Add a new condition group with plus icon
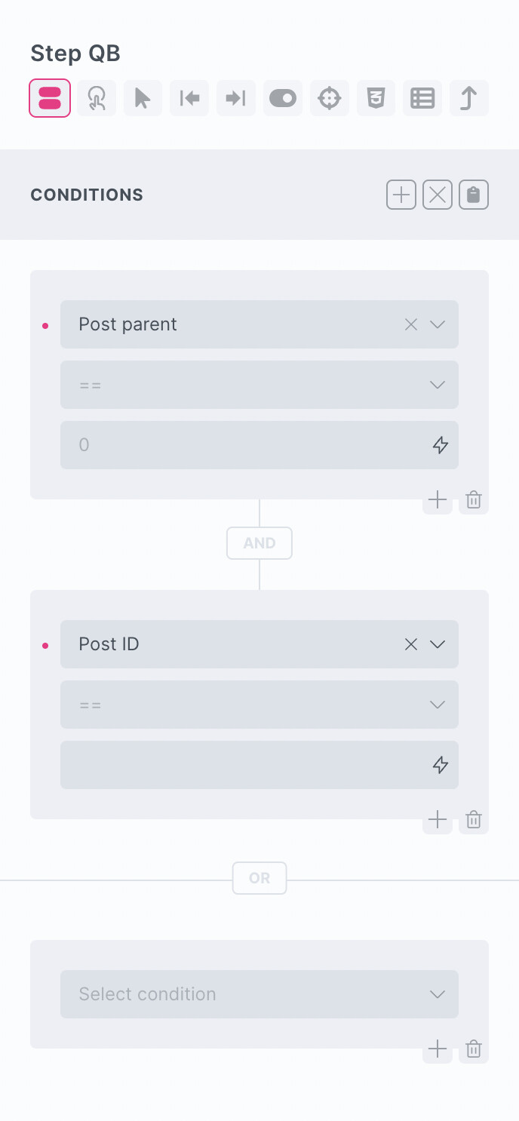Screen dimensions: 519x1121 click(x=401, y=195)
